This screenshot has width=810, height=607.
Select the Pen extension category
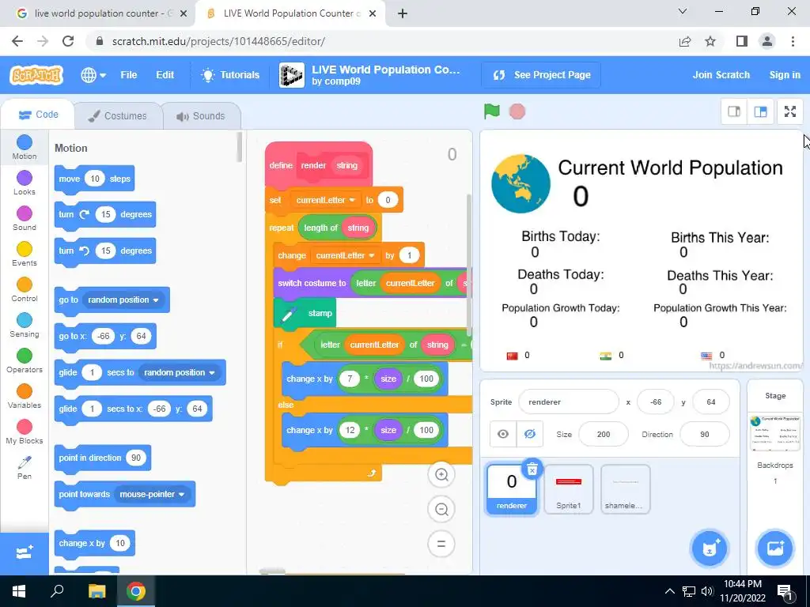[25, 468]
